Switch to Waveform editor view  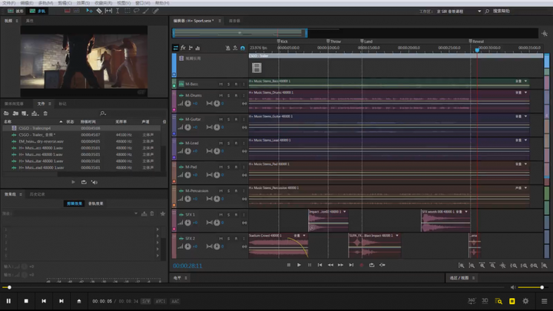[15, 11]
